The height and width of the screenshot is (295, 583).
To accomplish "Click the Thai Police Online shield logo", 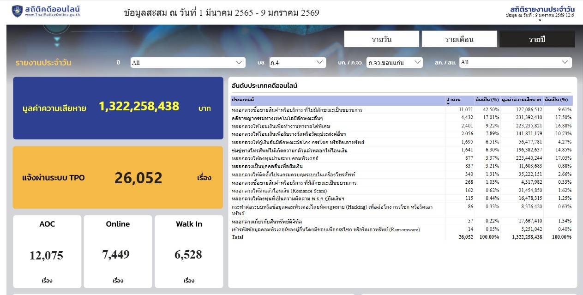I will (x=18, y=11).
